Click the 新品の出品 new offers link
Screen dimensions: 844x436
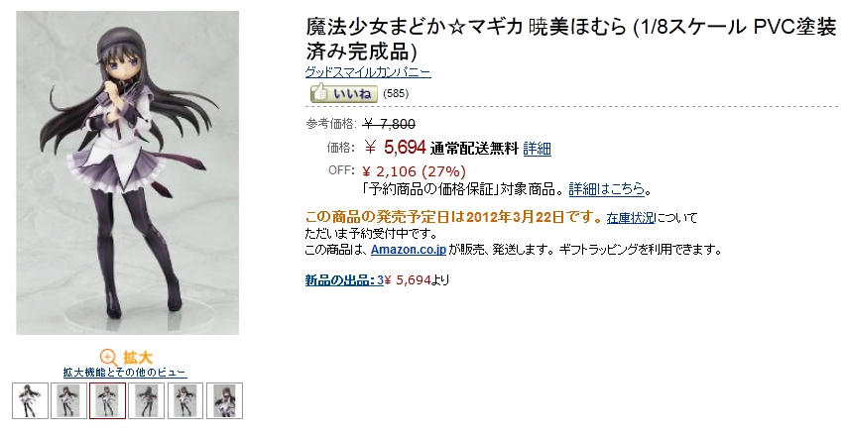344,279
